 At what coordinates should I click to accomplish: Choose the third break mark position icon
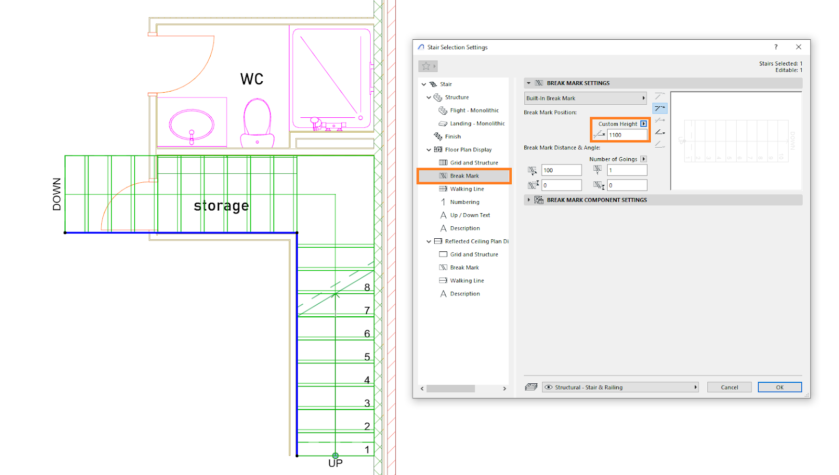tap(660, 120)
